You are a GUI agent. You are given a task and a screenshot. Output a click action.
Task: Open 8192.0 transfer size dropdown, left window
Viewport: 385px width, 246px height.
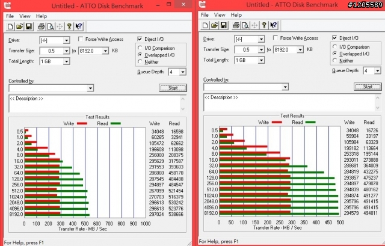click(x=105, y=51)
